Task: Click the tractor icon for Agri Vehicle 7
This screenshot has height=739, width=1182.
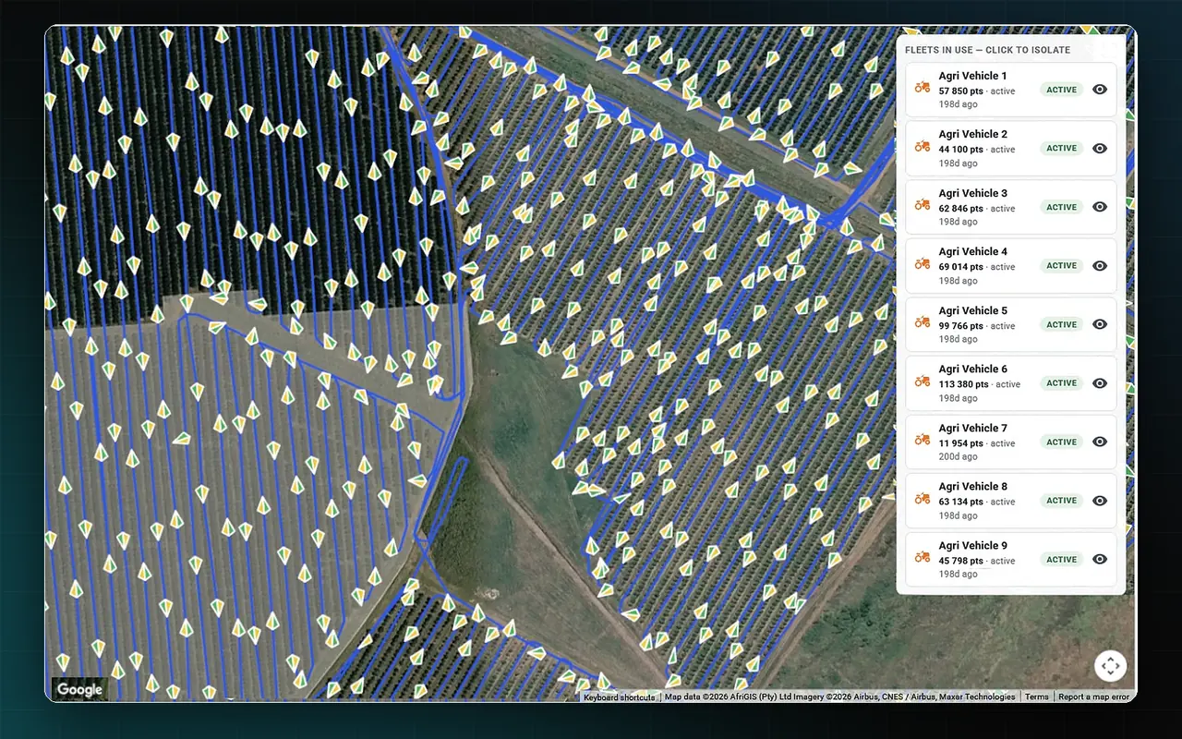Action: coord(923,439)
